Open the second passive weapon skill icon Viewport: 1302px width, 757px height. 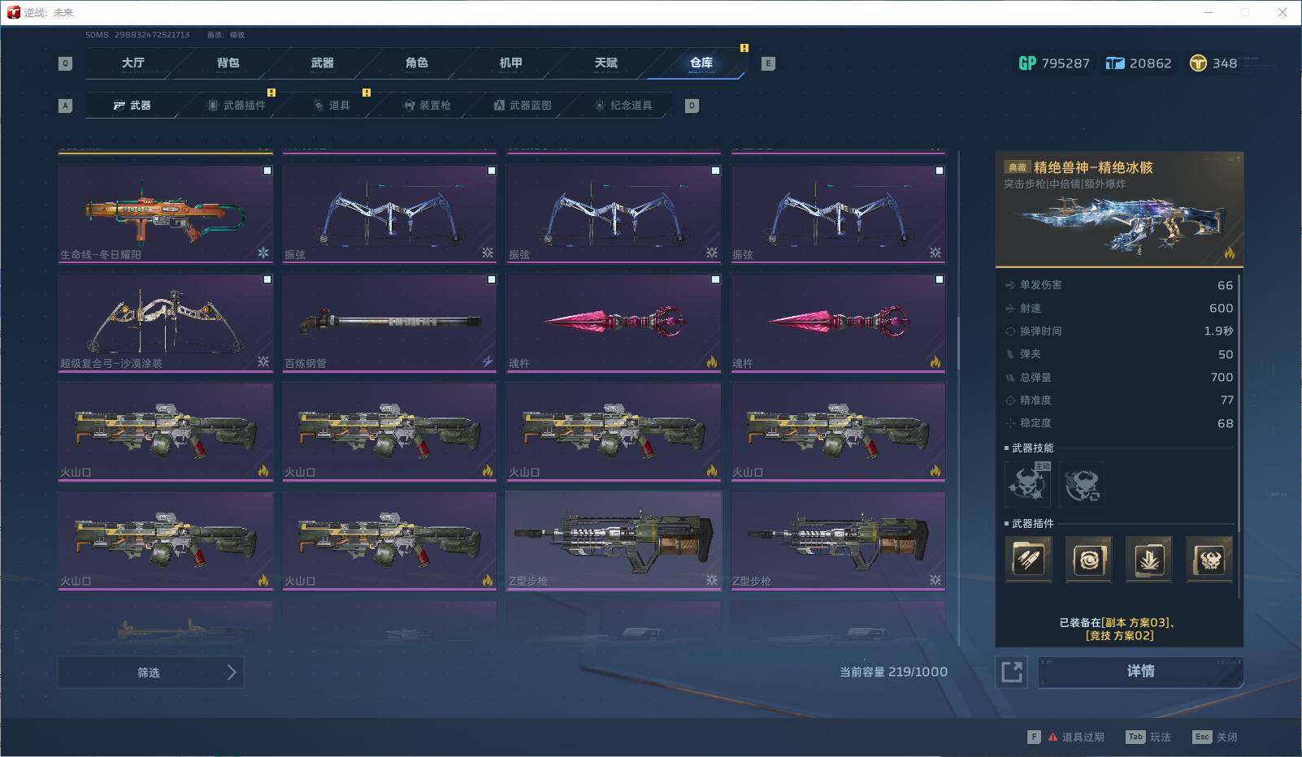[x=1082, y=484]
